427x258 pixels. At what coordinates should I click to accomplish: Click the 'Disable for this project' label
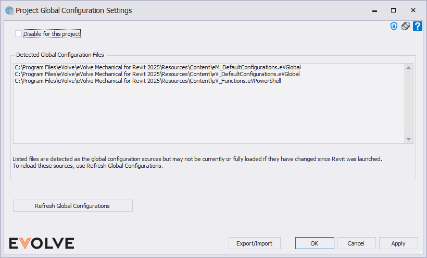click(52, 34)
